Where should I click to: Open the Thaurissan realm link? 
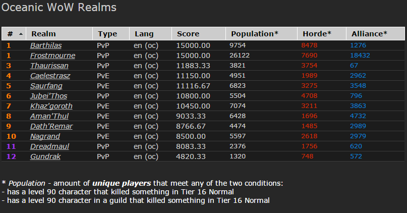tap(49, 66)
